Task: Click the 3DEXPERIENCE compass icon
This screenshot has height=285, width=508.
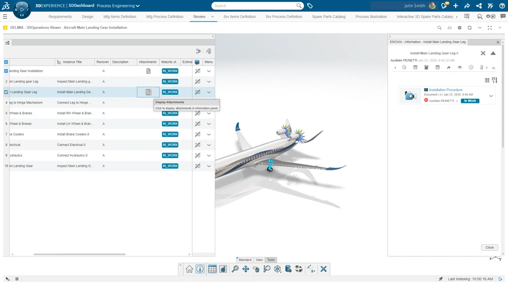Action: tap(22, 9)
